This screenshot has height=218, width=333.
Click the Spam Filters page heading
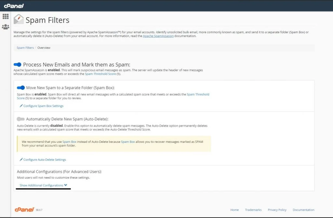coord(47,20)
